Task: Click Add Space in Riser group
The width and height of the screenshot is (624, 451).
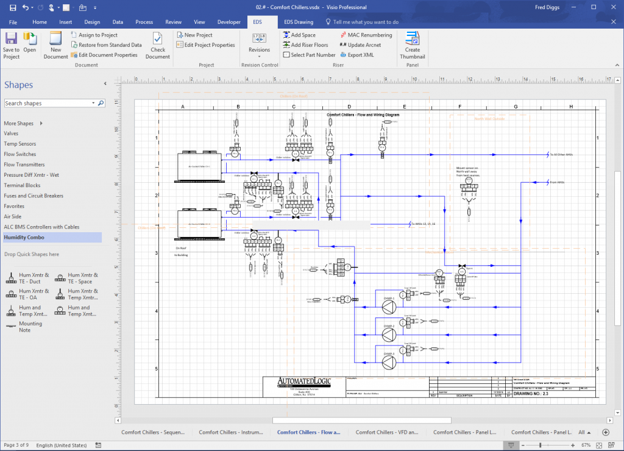Action: (x=299, y=35)
